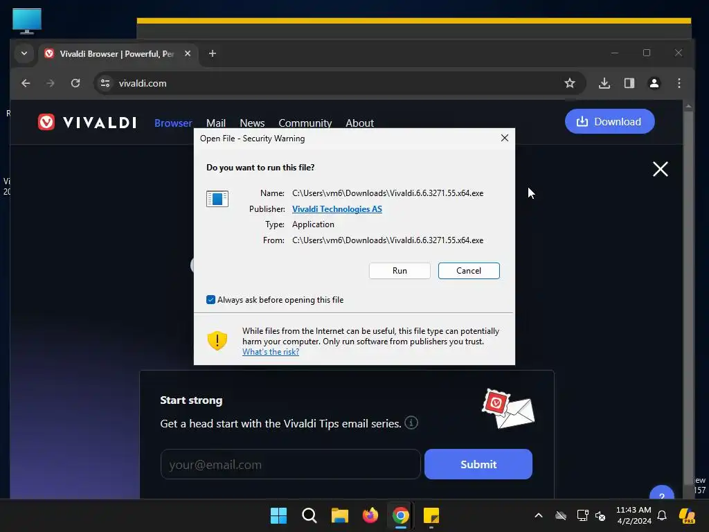Click the blue Download button on Vivaldi page
709x532 pixels.
pyautogui.click(x=609, y=121)
